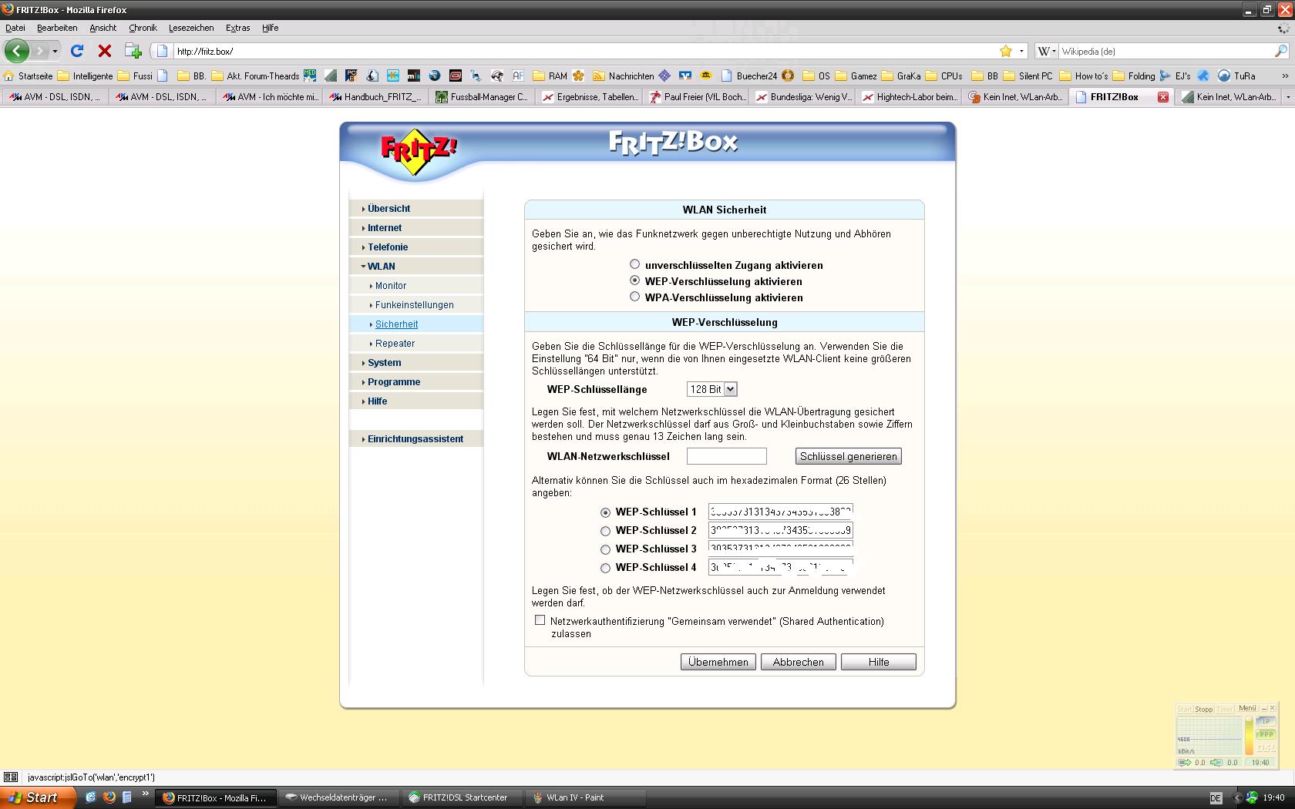The width and height of the screenshot is (1295, 809).
Task: Open the Nachrichten feed bookmark
Action: point(624,76)
